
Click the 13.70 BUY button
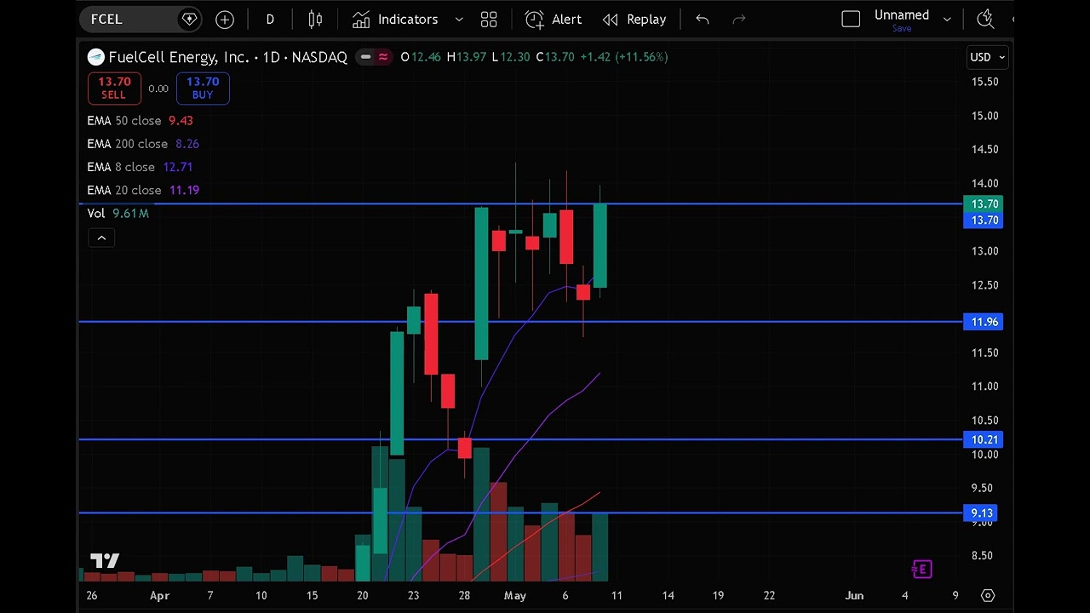203,88
